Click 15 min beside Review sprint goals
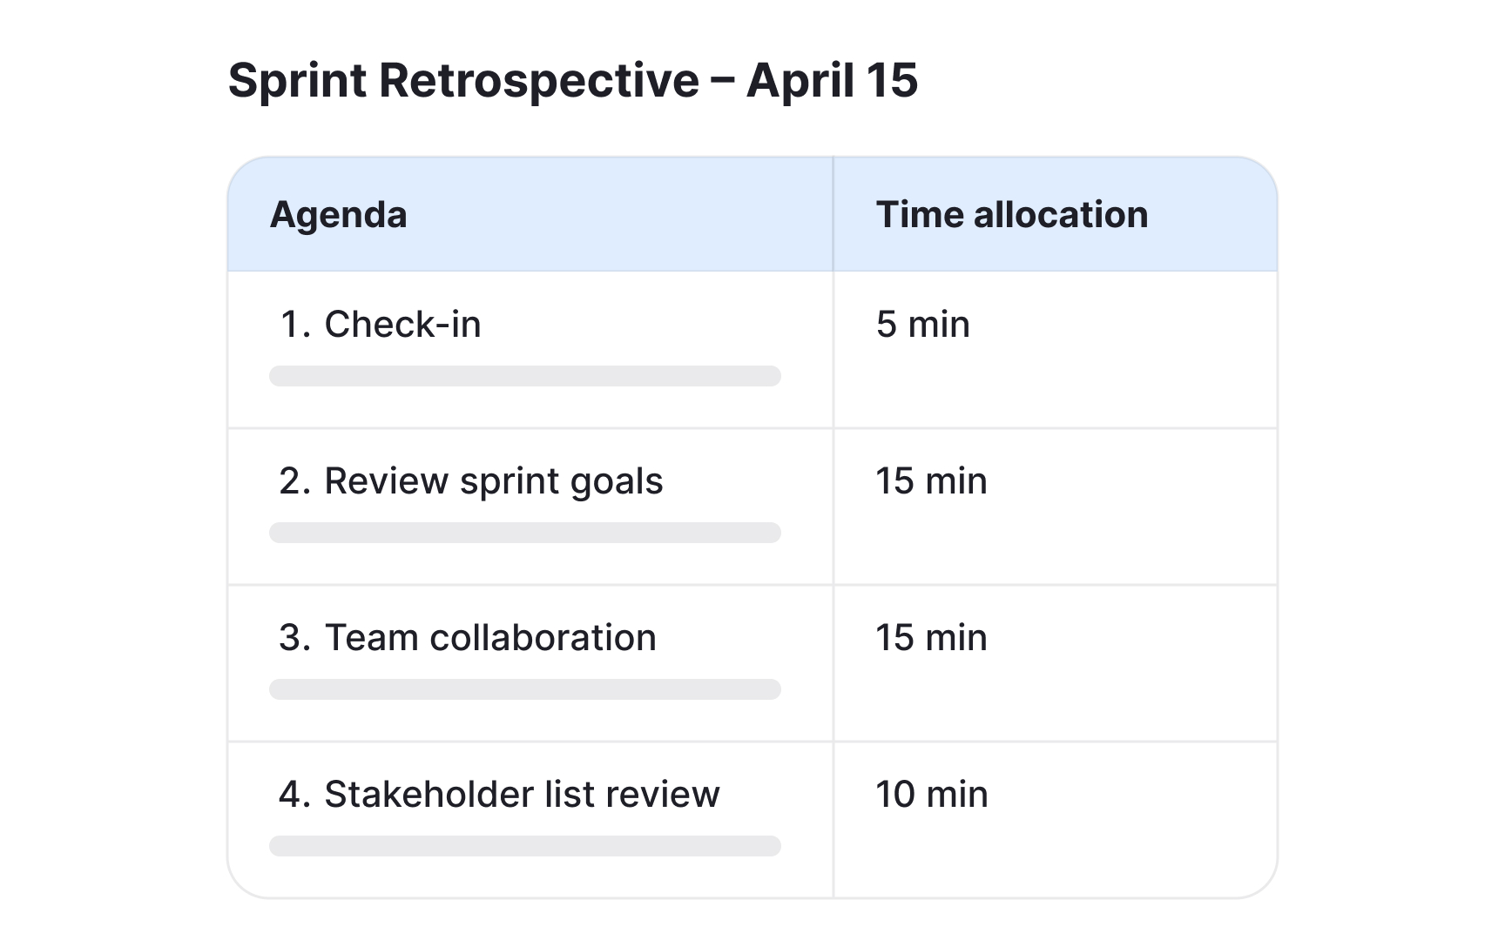The width and height of the screenshot is (1505, 940). pyautogui.click(x=931, y=481)
